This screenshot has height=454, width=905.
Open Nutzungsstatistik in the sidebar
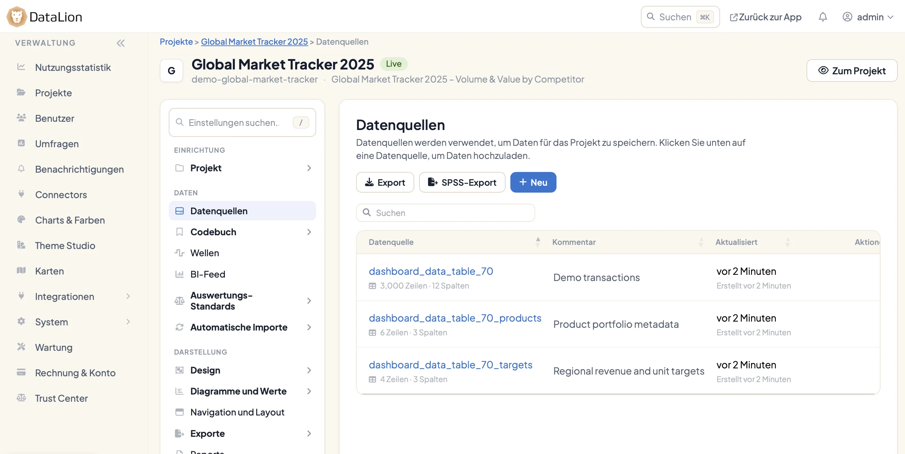73,67
